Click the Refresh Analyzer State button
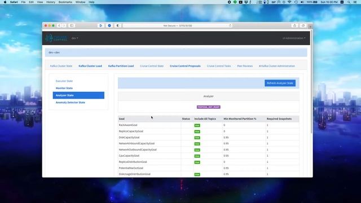Screen dimensions: 361x203 [x=280, y=83]
